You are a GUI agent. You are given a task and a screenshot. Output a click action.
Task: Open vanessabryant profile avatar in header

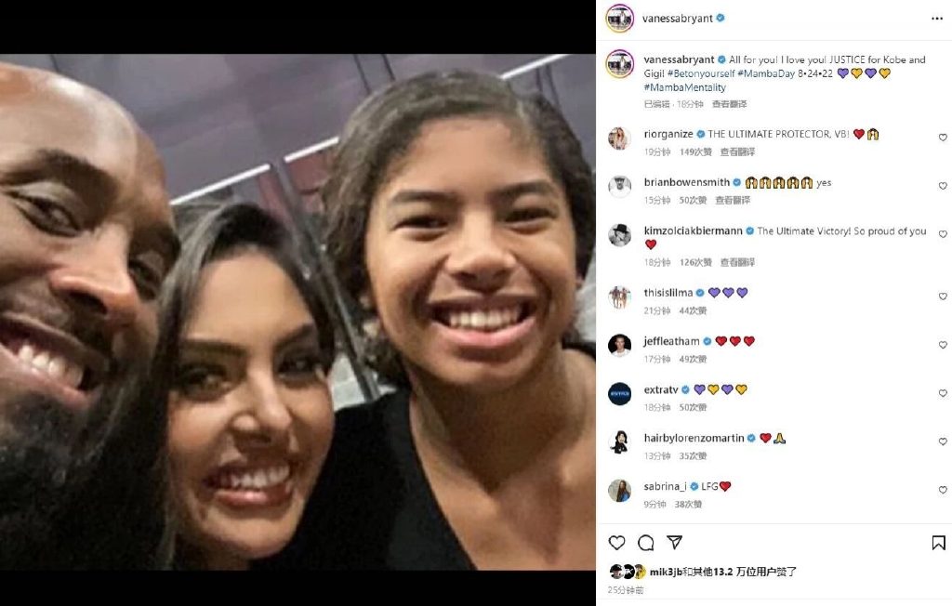pos(619,19)
